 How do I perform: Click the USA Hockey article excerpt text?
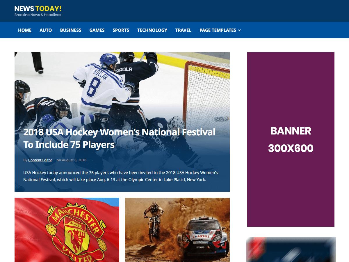coord(120,176)
